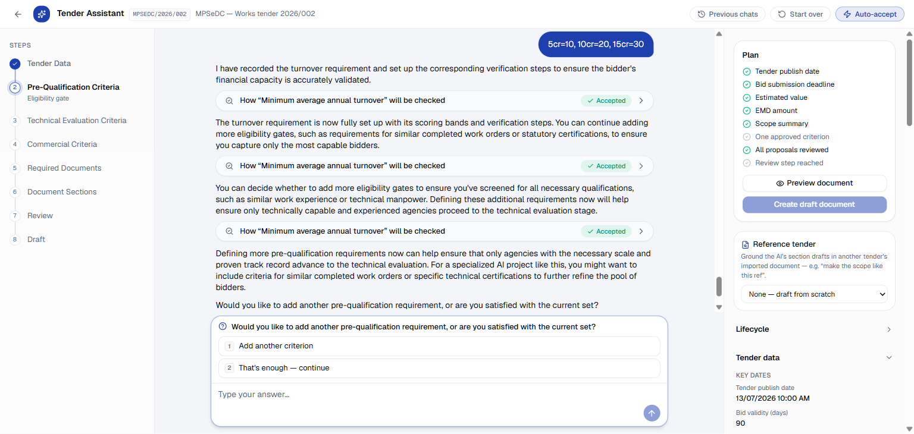Toggle the Auto-accept button

click(869, 14)
